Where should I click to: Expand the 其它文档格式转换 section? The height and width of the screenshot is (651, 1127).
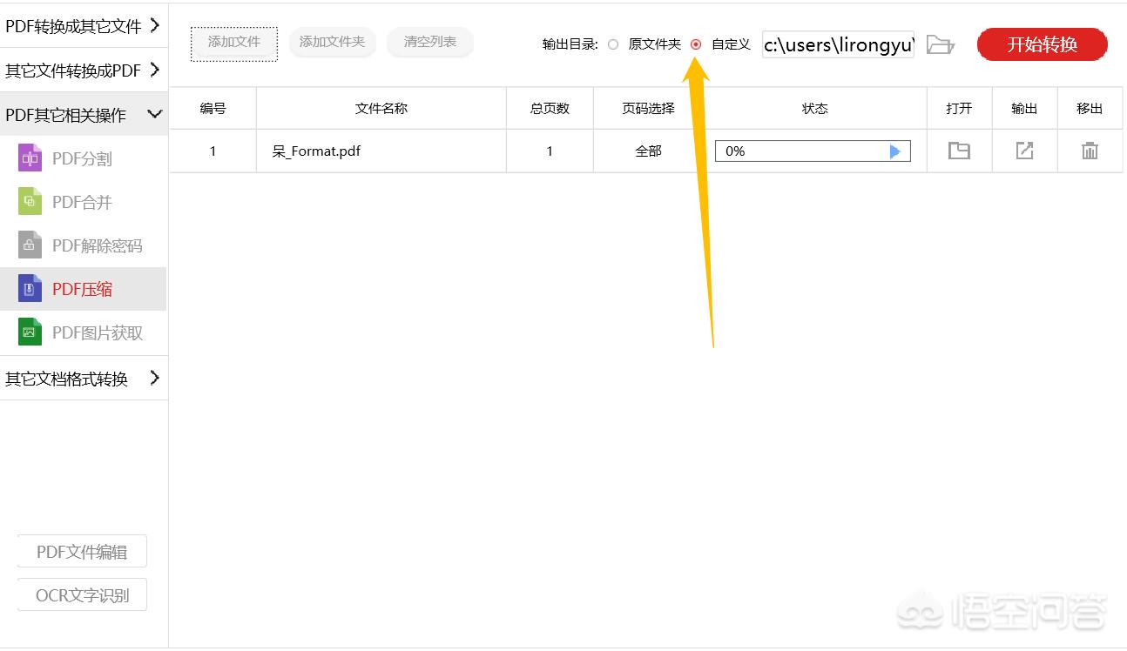(x=84, y=378)
